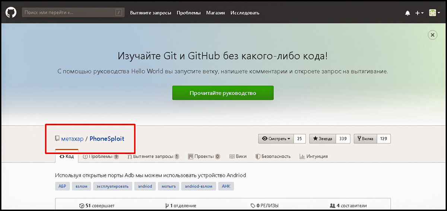This screenshot has height=211, width=447.
Task: Open 'Исследовать' in top navigation
Action: coord(245,13)
